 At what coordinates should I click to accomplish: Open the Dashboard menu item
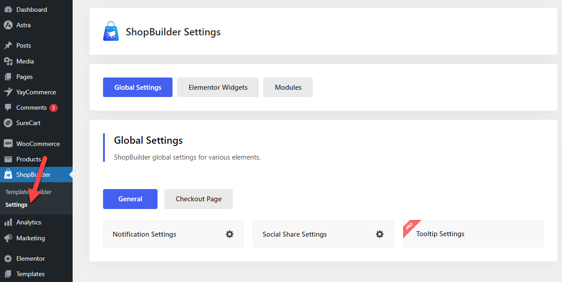pyautogui.click(x=36, y=10)
